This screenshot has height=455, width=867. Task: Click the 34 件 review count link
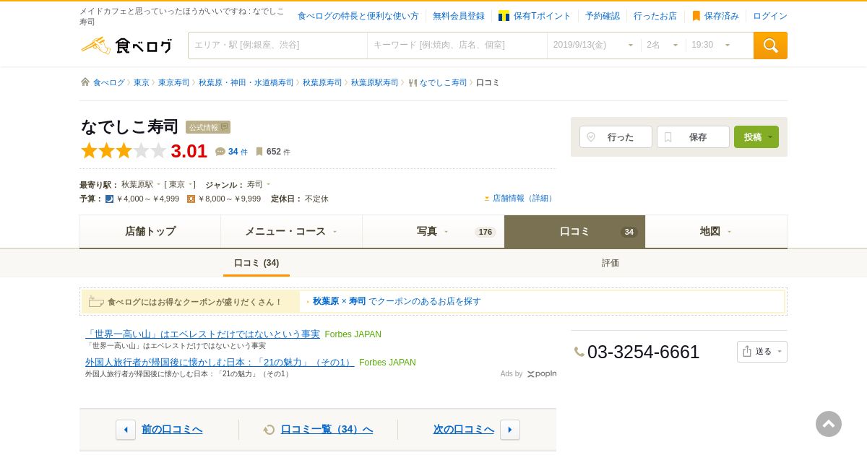[238, 152]
